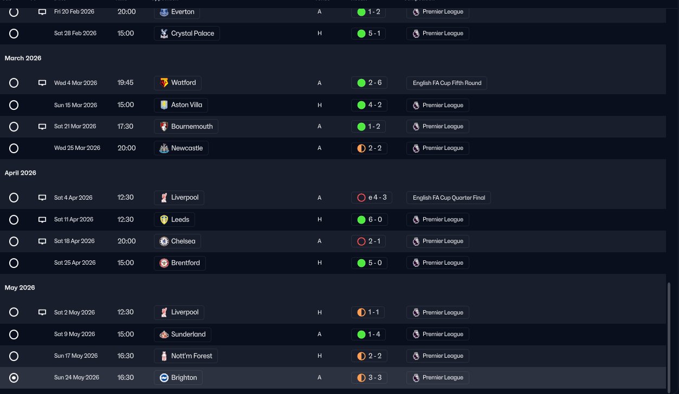Select radio button for Watford cup tie

point(14,83)
